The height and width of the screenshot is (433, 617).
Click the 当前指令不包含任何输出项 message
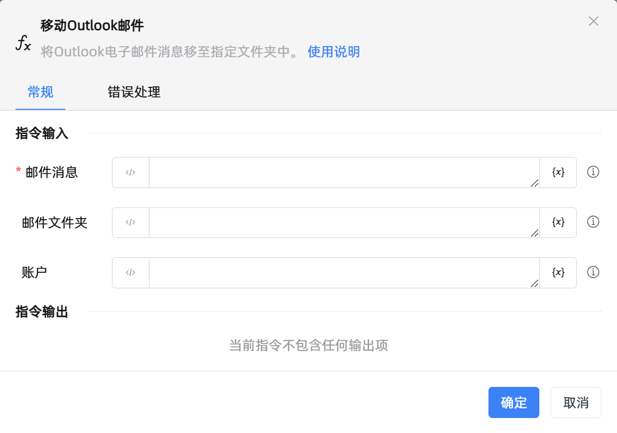308,345
